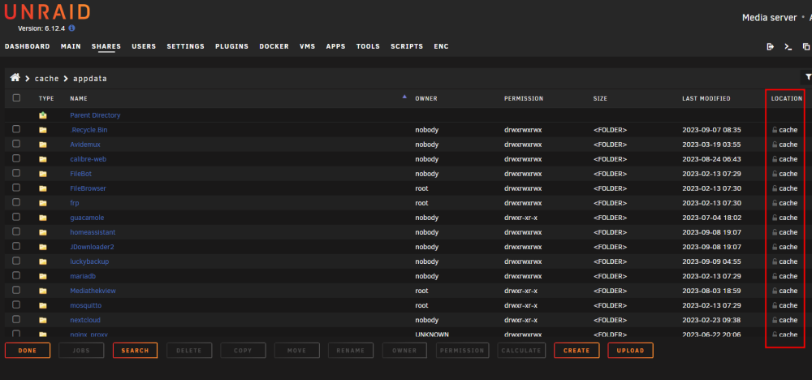Click the folder icon of the calibre-web row
This screenshot has height=380, width=812.
[x=42, y=159]
